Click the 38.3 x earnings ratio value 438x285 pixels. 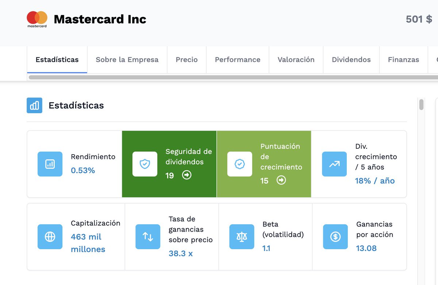click(x=181, y=253)
